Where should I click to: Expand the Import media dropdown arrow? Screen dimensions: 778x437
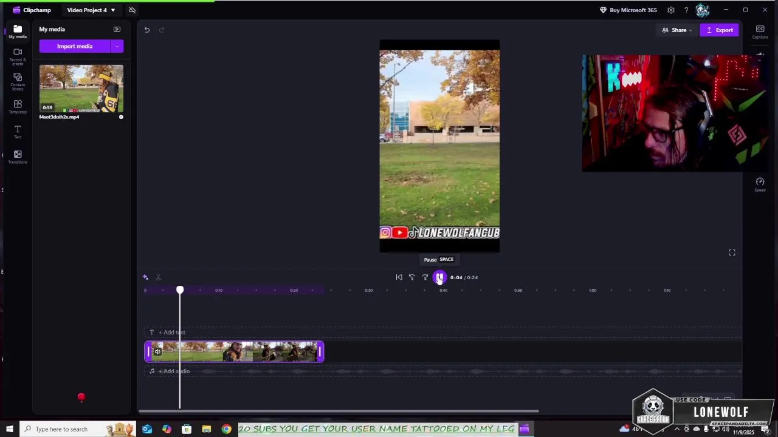tap(117, 46)
